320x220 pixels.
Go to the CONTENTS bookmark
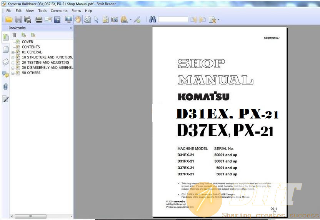pos(31,47)
